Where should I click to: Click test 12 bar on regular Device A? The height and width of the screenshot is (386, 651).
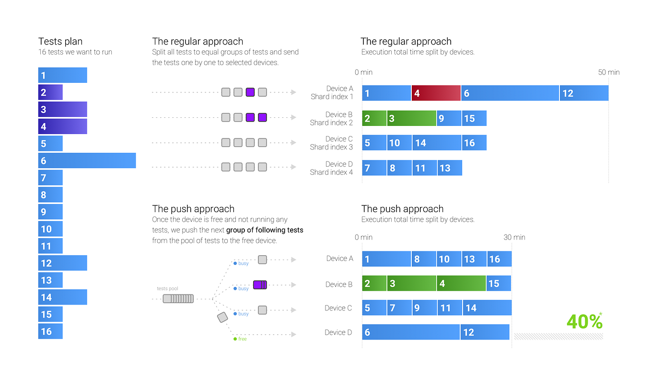pos(584,93)
